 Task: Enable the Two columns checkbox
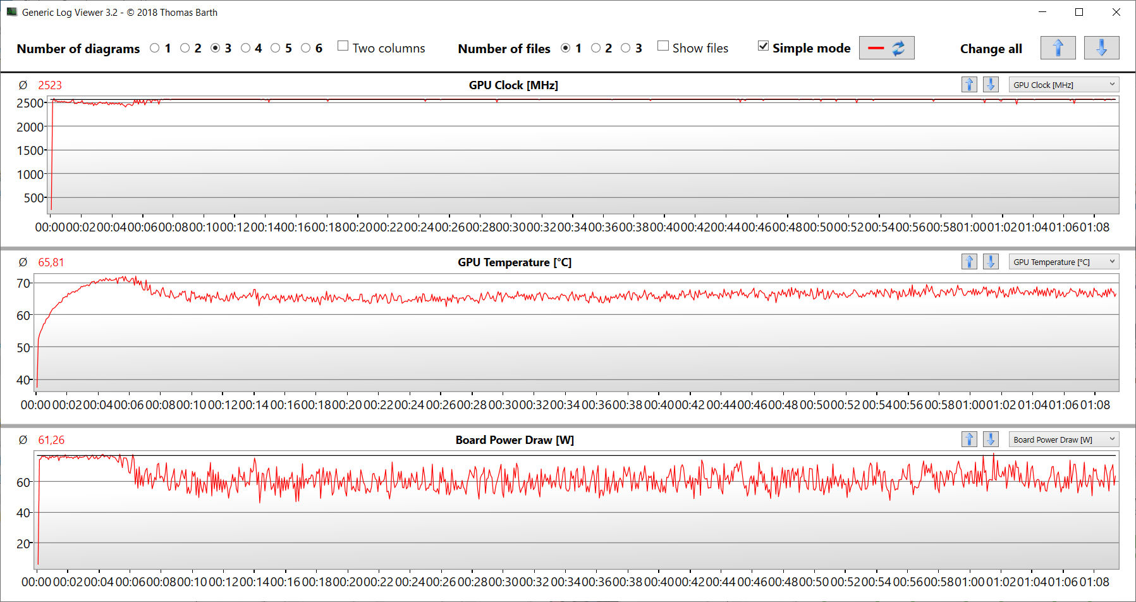pyautogui.click(x=343, y=46)
